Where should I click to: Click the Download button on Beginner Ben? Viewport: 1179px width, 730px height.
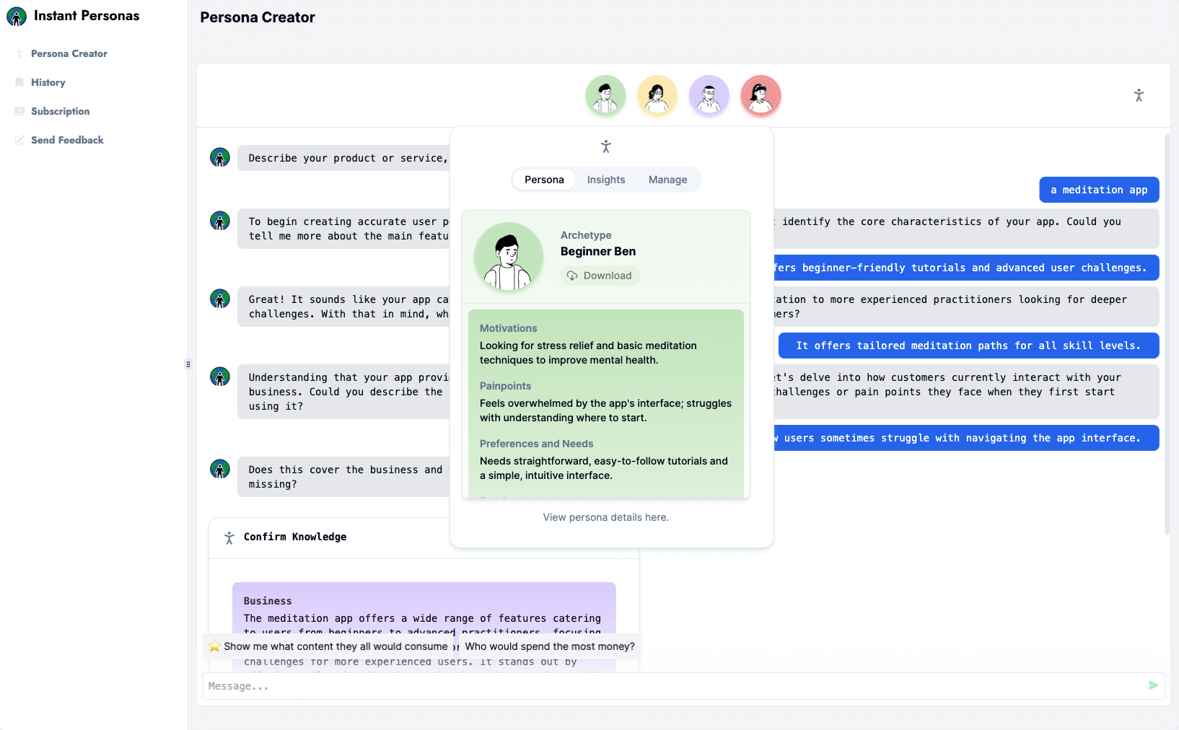click(600, 276)
